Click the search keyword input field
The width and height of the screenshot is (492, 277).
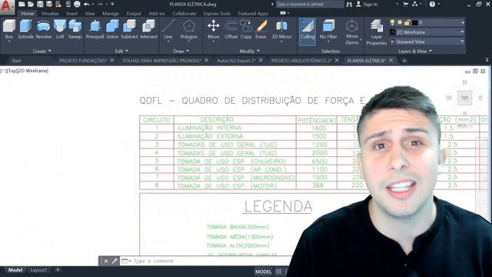(309, 4)
